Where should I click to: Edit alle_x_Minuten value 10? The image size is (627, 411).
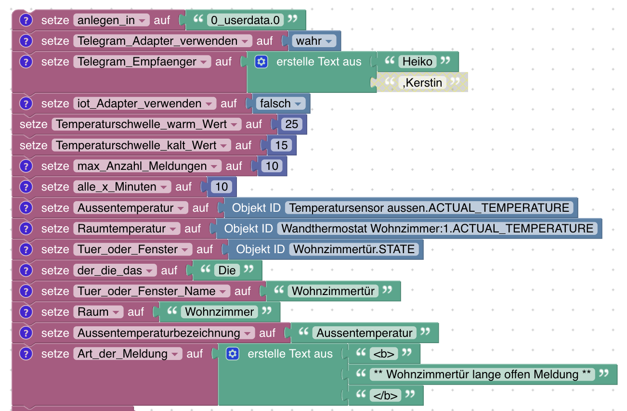click(x=222, y=187)
